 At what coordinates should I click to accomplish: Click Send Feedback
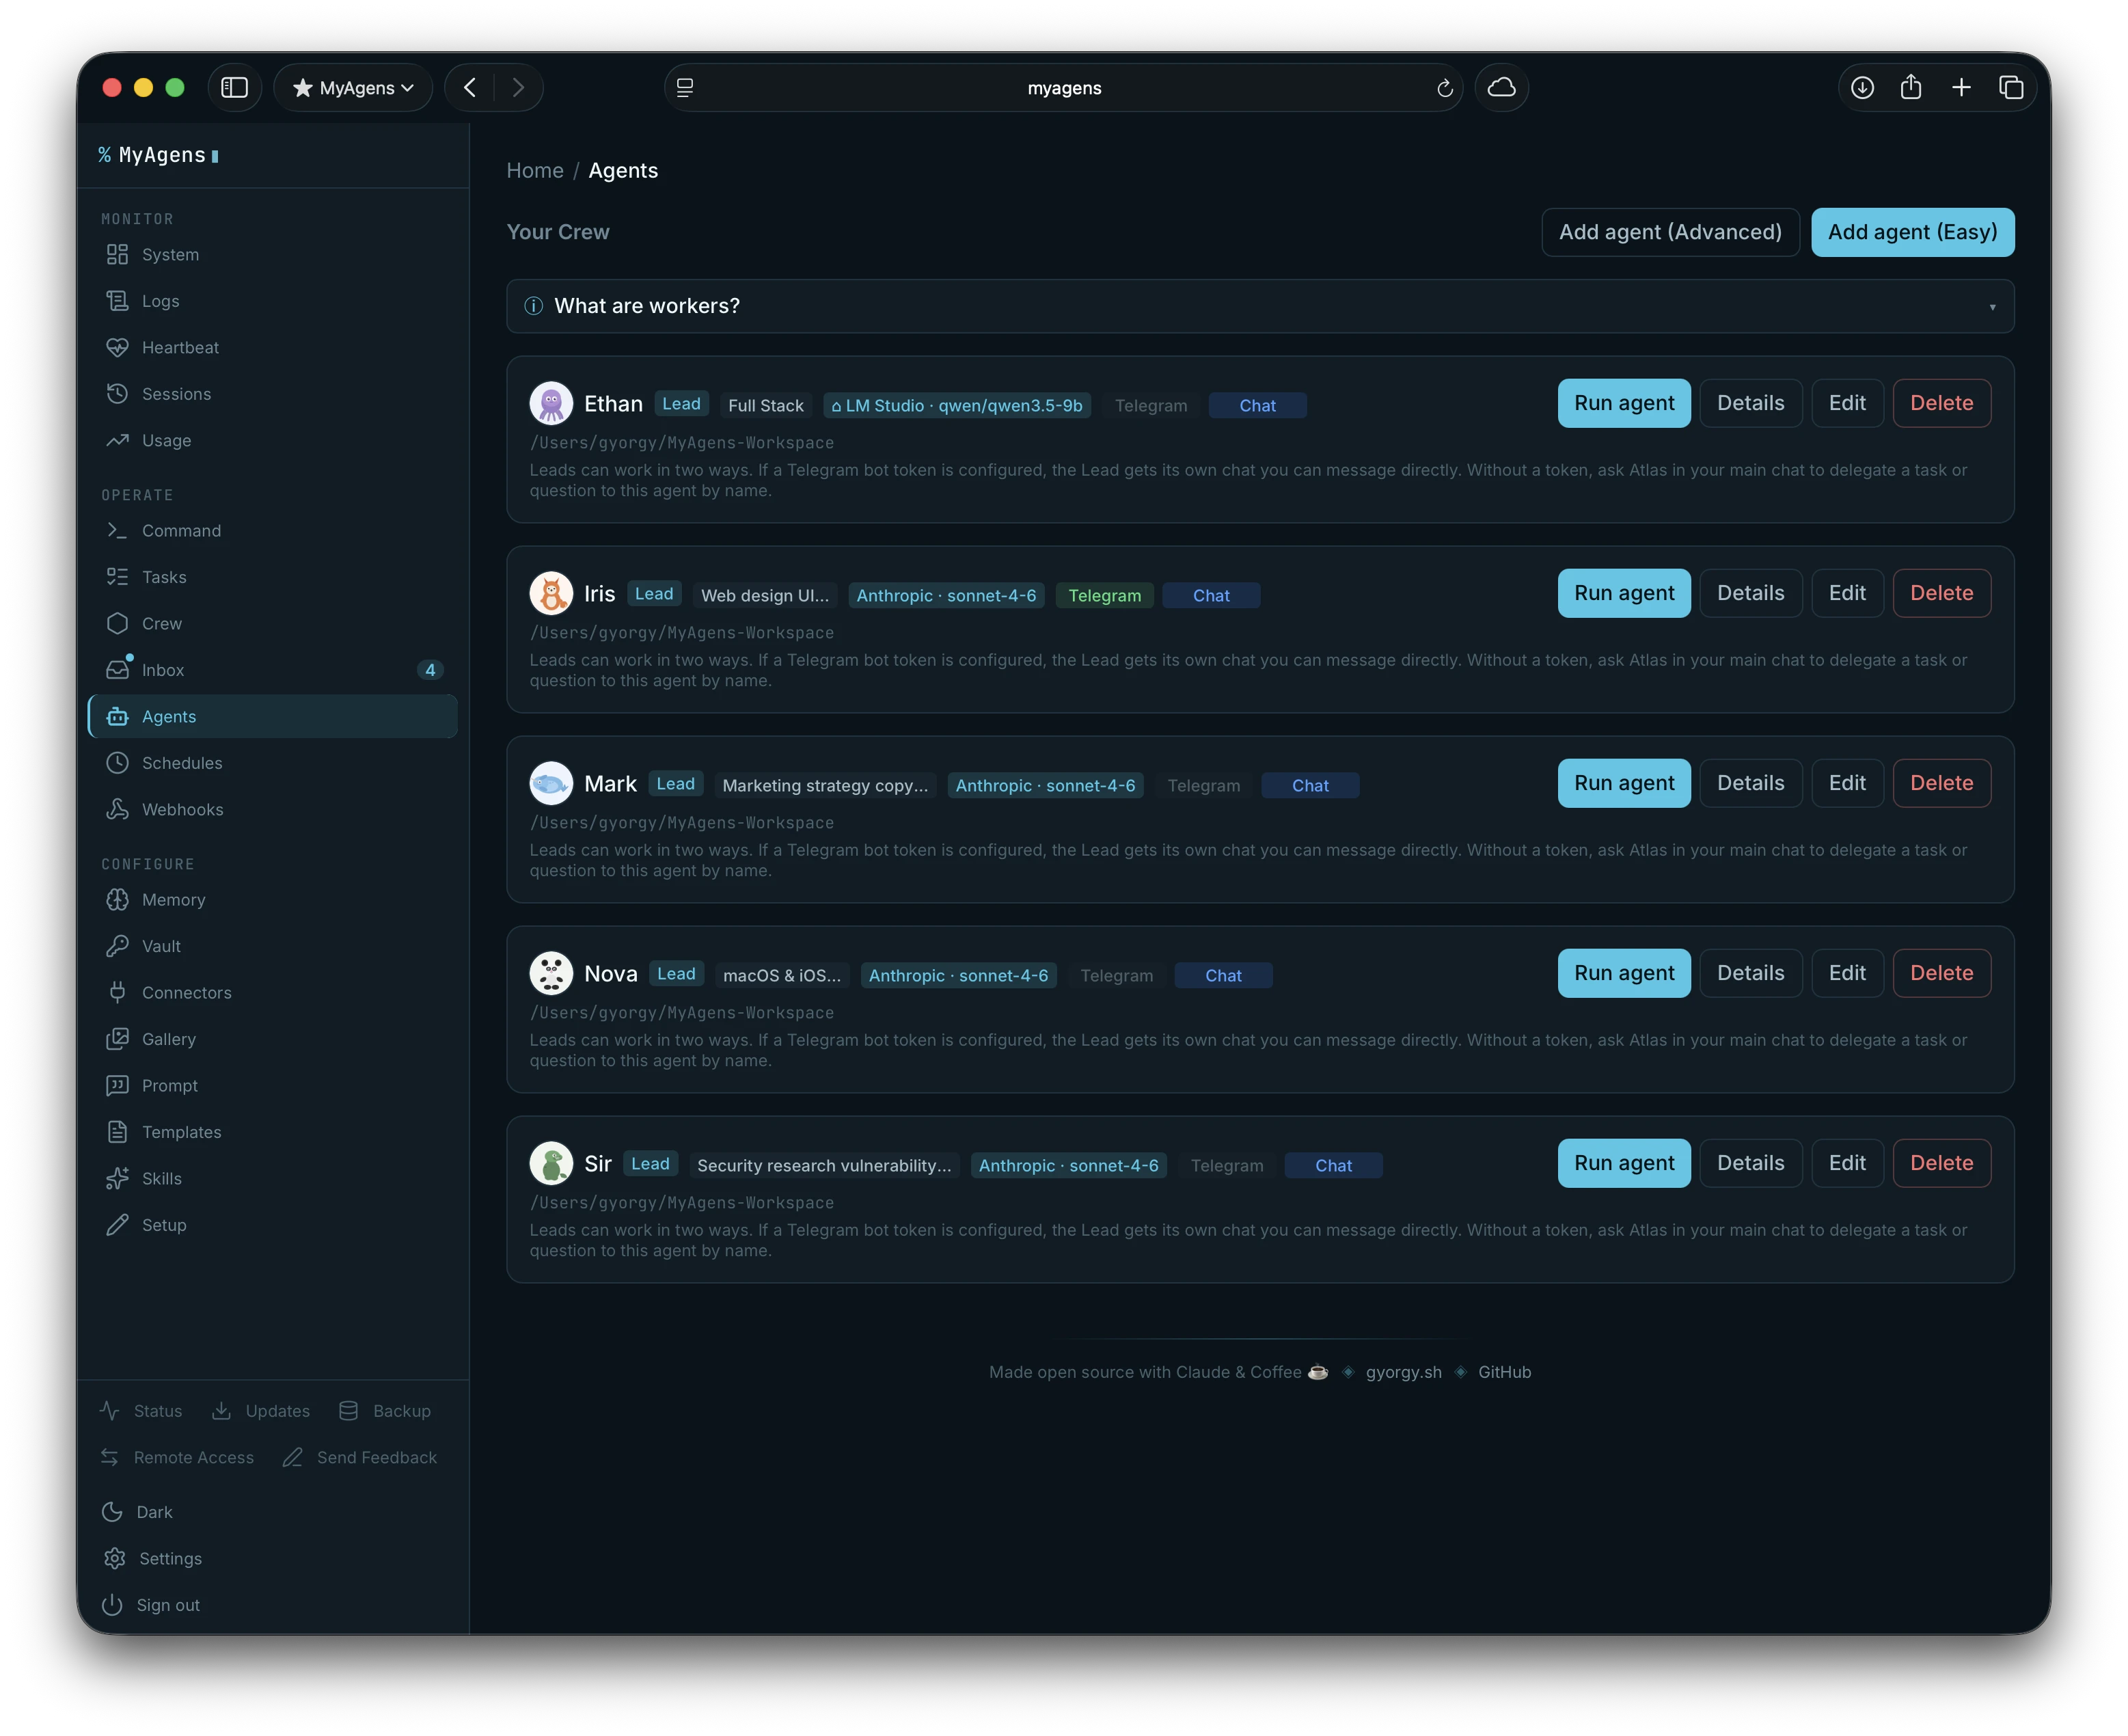(x=360, y=1457)
